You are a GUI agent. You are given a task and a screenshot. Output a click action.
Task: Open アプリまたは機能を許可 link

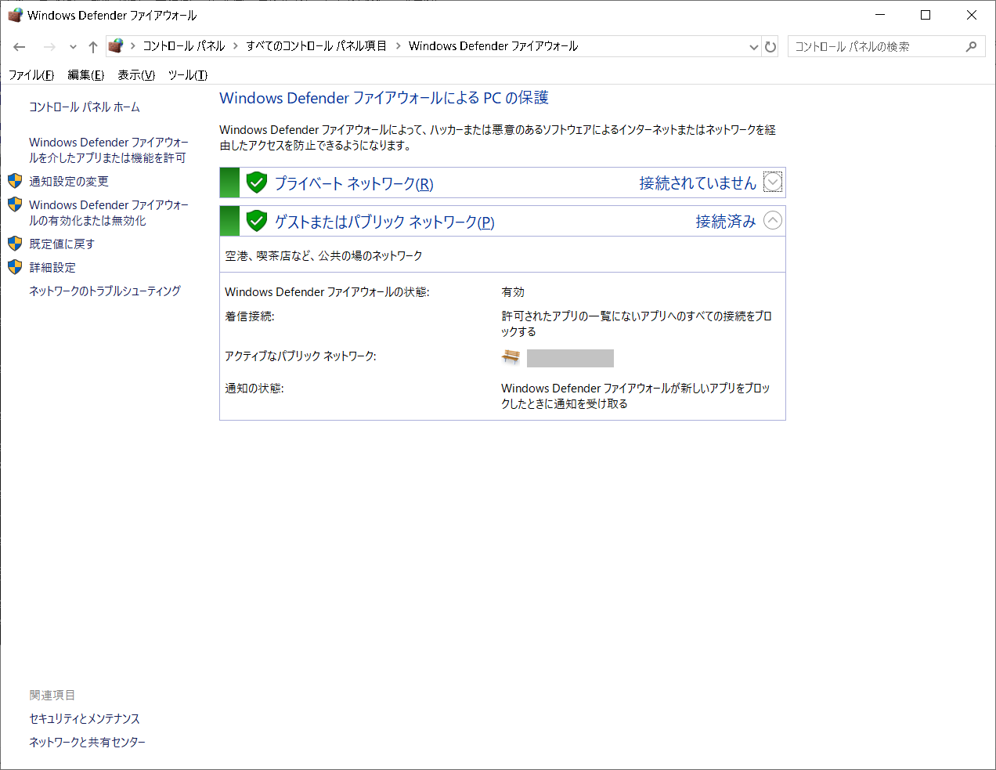109,150
